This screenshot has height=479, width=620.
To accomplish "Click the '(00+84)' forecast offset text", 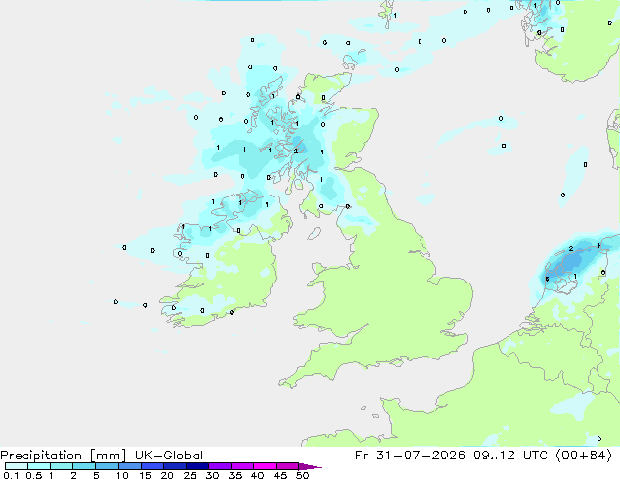I will tap(584, 456).
